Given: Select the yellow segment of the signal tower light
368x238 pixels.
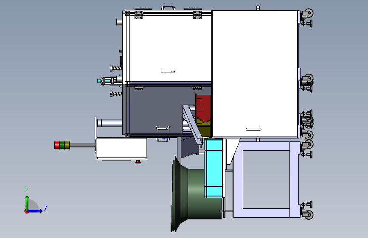Looking at the screenshot, I should click(67, 145).
